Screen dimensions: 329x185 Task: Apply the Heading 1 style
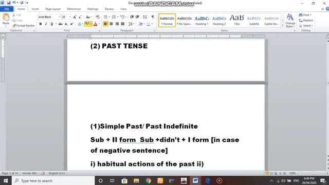point(202,21)
